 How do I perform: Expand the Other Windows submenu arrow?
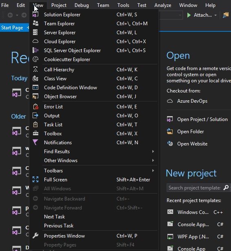pos(153,161)
